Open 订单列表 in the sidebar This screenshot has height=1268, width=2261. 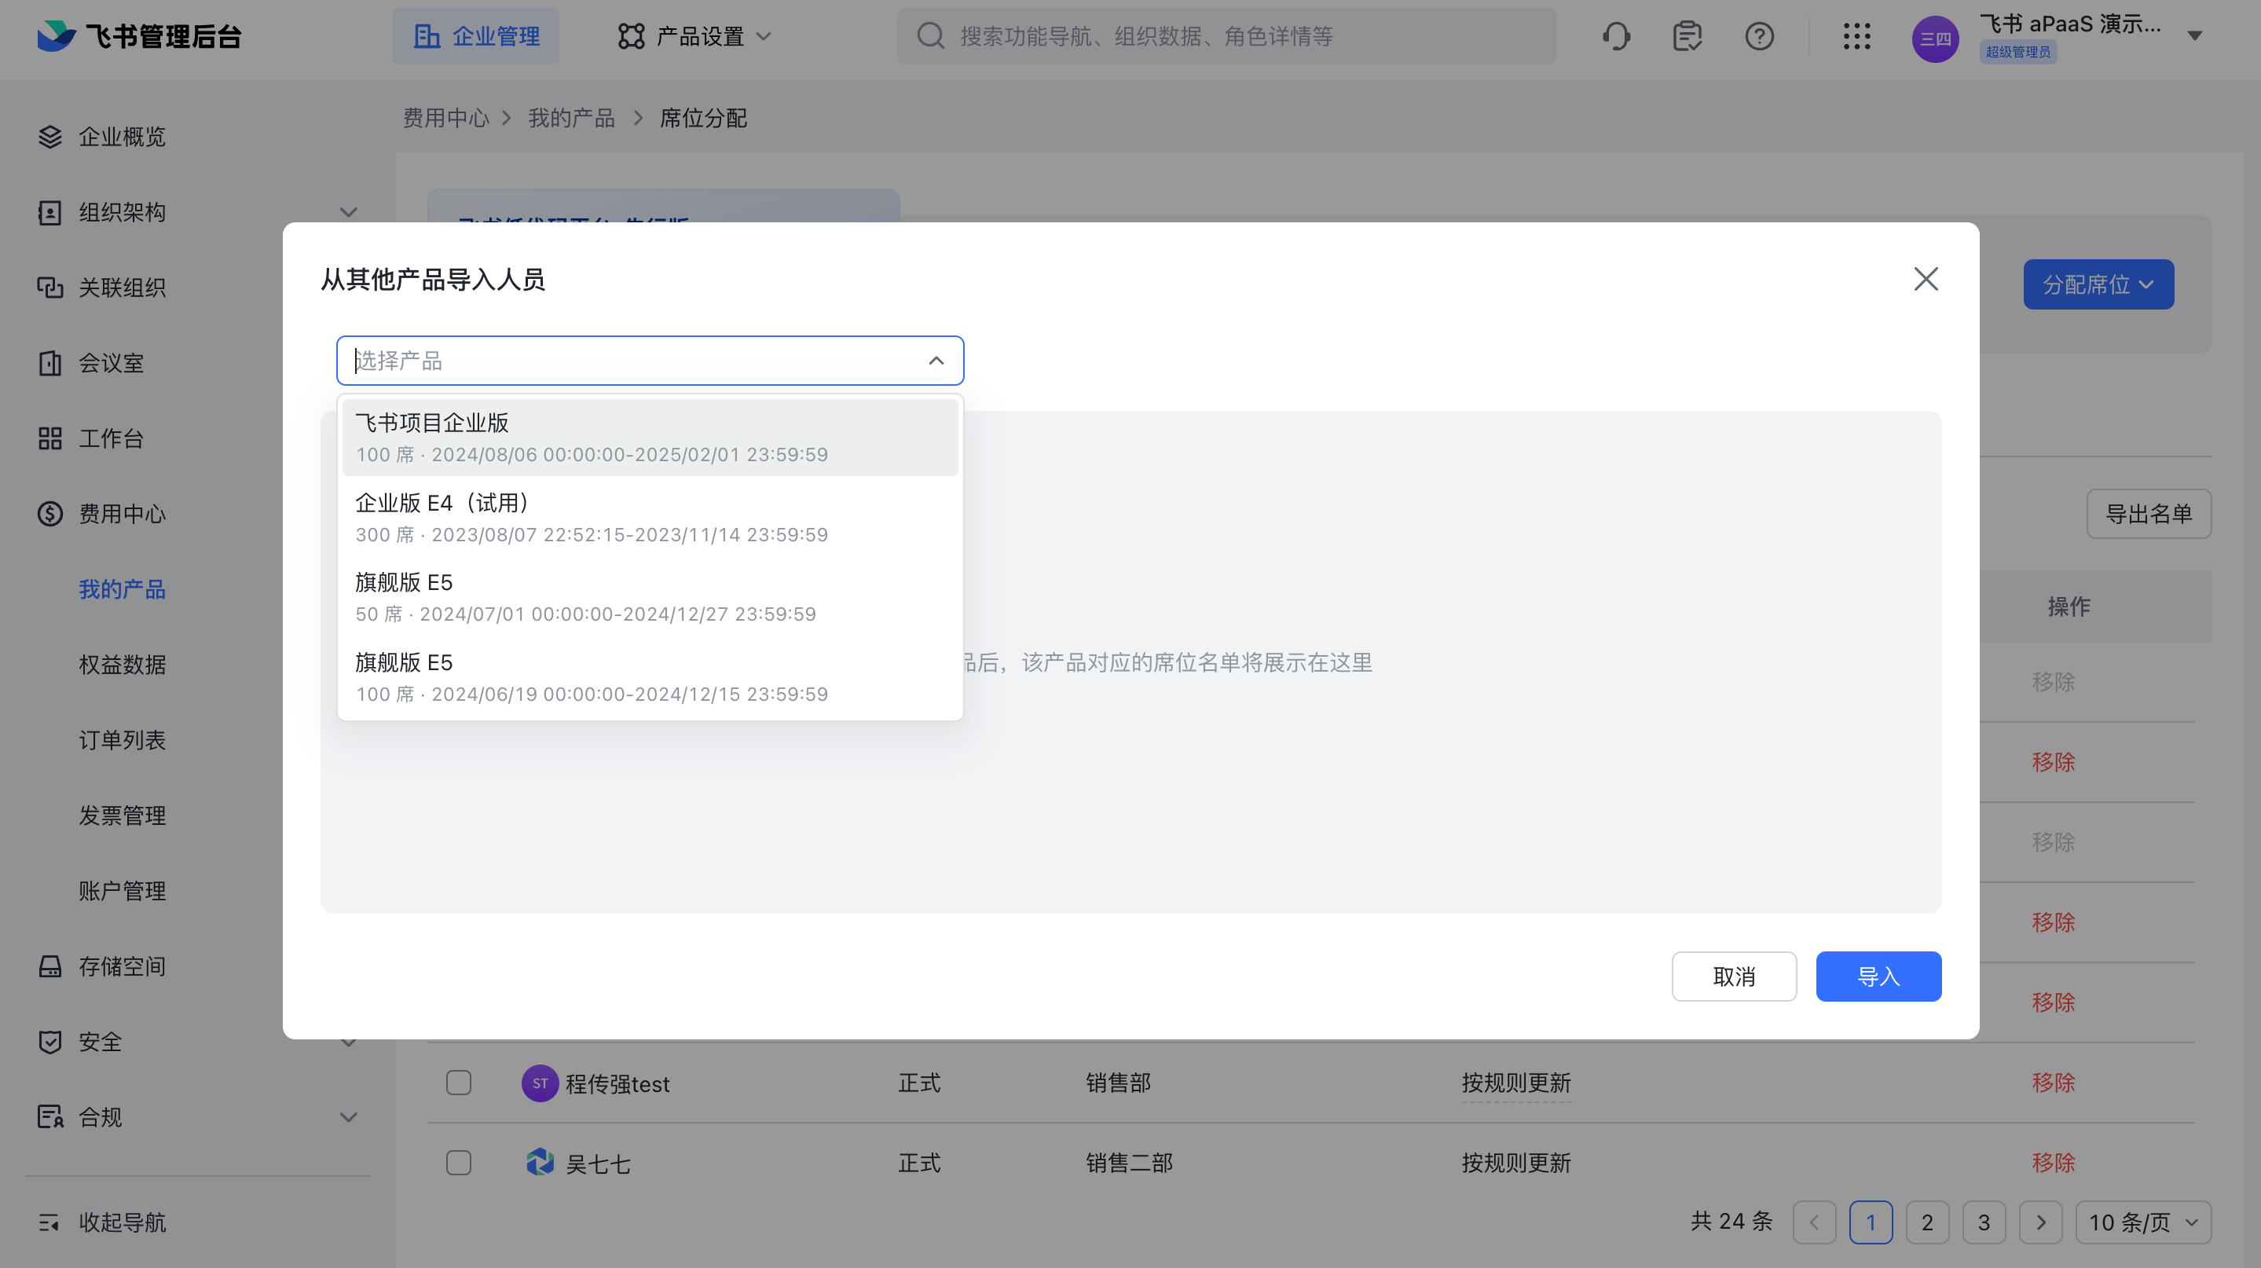[x=122, y=741]
